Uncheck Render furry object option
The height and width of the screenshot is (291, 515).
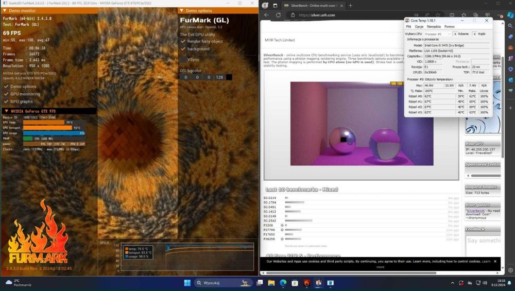pos(183,41)
